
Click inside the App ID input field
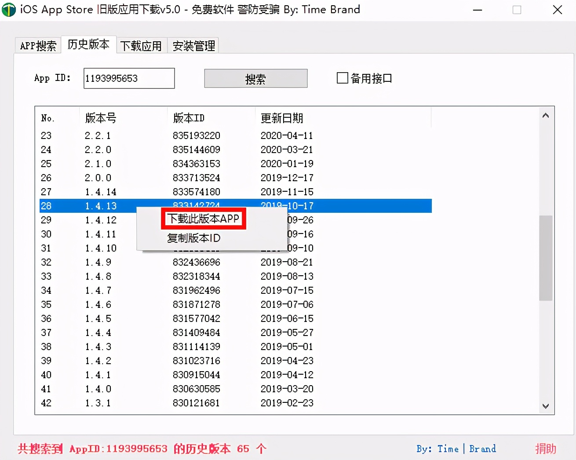pos(128,78)
